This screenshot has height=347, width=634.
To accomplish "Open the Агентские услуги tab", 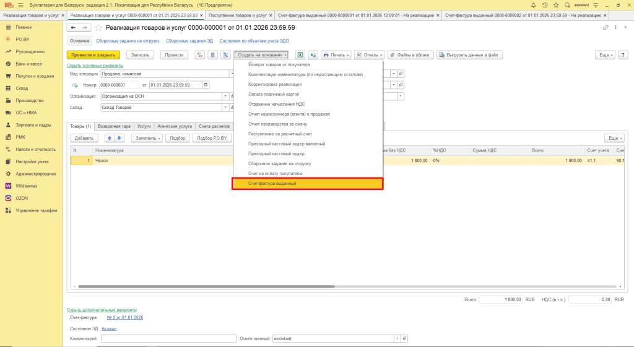I will [175, 126].
